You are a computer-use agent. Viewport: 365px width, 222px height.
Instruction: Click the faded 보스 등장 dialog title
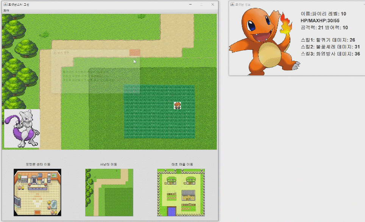[63, 53]
